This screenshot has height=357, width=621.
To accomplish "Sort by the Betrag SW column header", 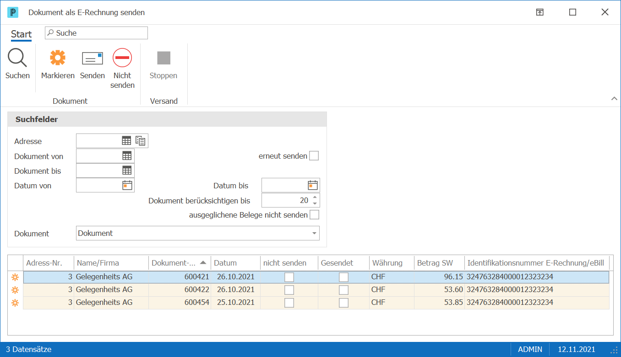I will tap(440, 263).
